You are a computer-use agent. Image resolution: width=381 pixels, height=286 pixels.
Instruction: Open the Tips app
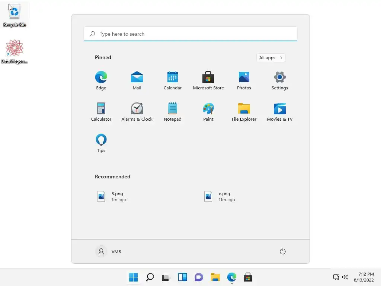pos(101,143)
